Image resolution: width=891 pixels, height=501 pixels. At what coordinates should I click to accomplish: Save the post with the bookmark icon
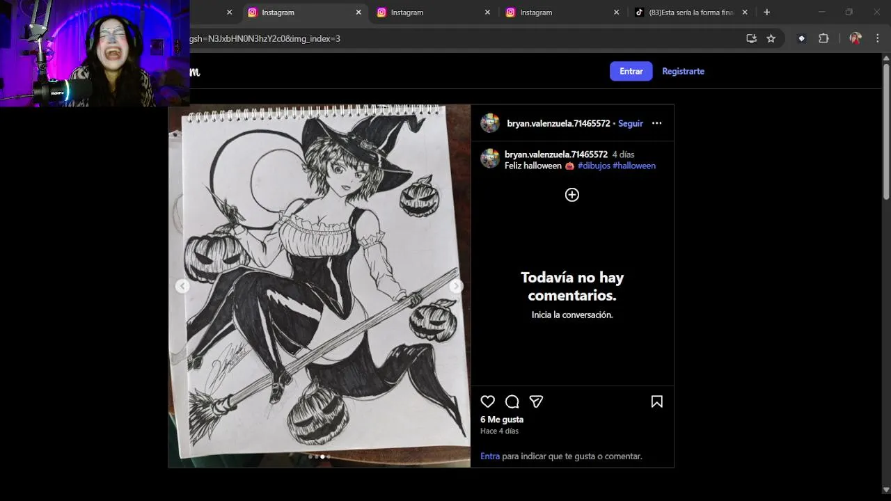656,401
